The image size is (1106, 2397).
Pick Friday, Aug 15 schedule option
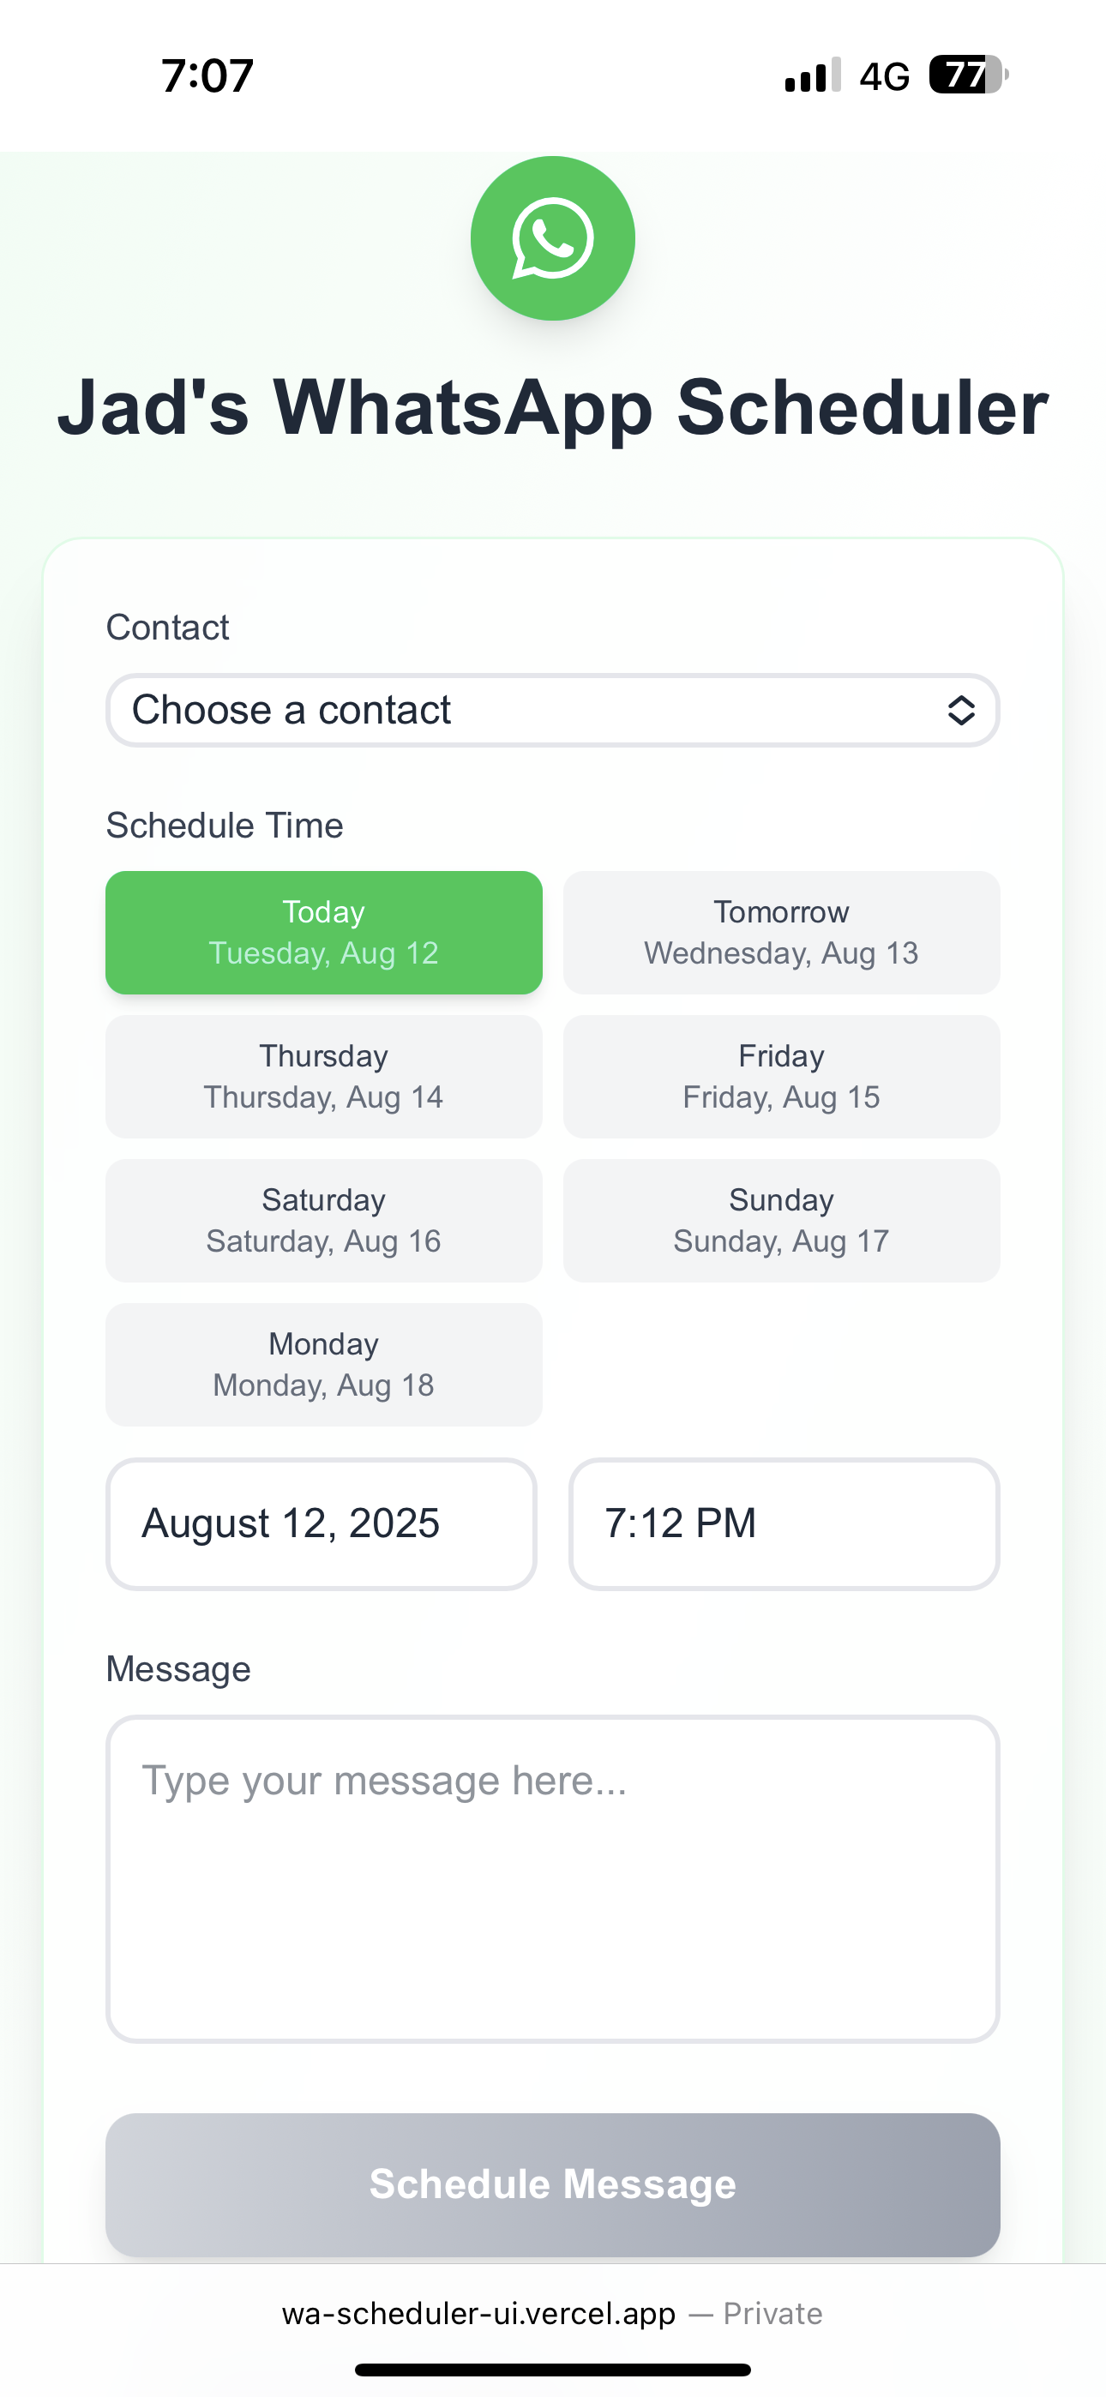781,1077
